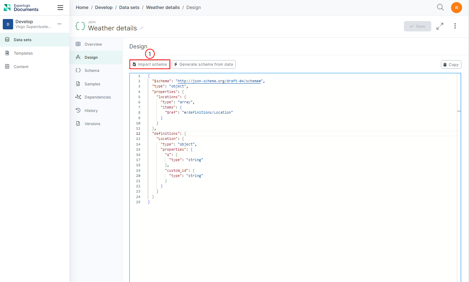This screenshot has height=282, width=469.
Task: Open Templates in left sidebar
Action: coord(35,53)
